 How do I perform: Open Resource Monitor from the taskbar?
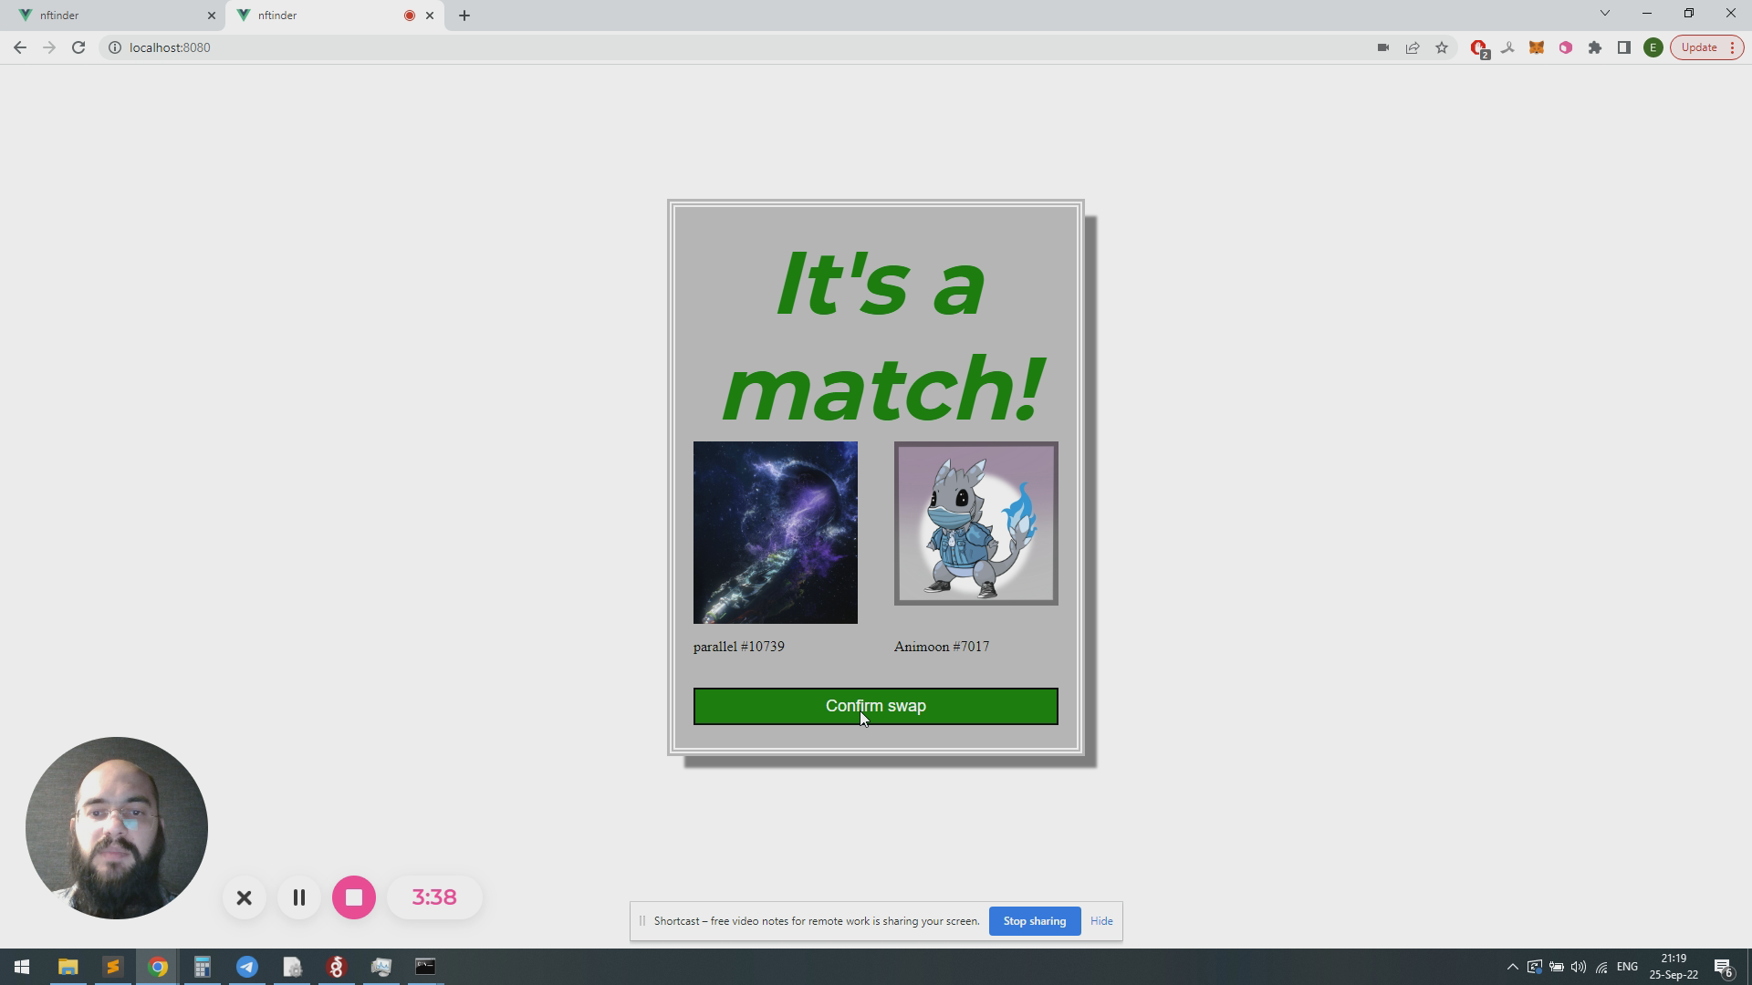tap(381, 967)
